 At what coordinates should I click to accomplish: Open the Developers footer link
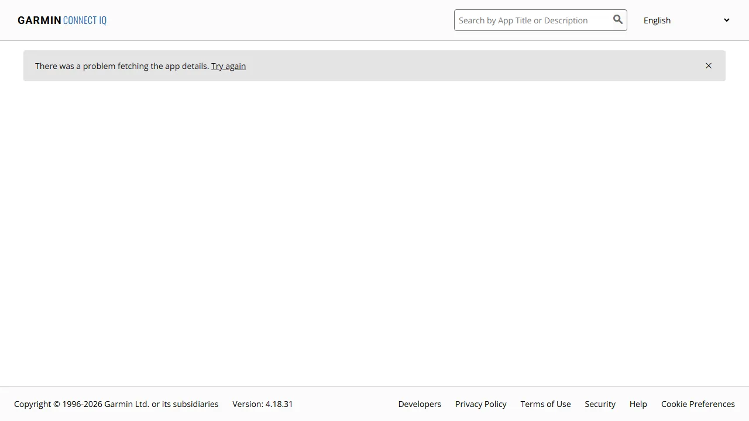(x=420, y=404)
